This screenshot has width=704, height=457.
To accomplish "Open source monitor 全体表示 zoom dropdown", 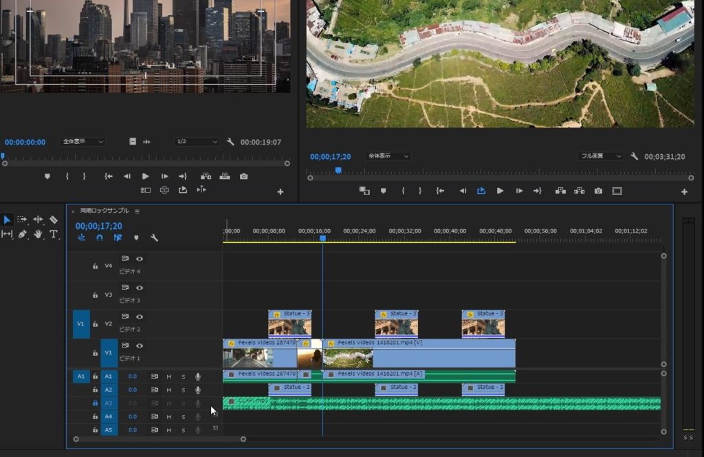I will coord(82,142).
